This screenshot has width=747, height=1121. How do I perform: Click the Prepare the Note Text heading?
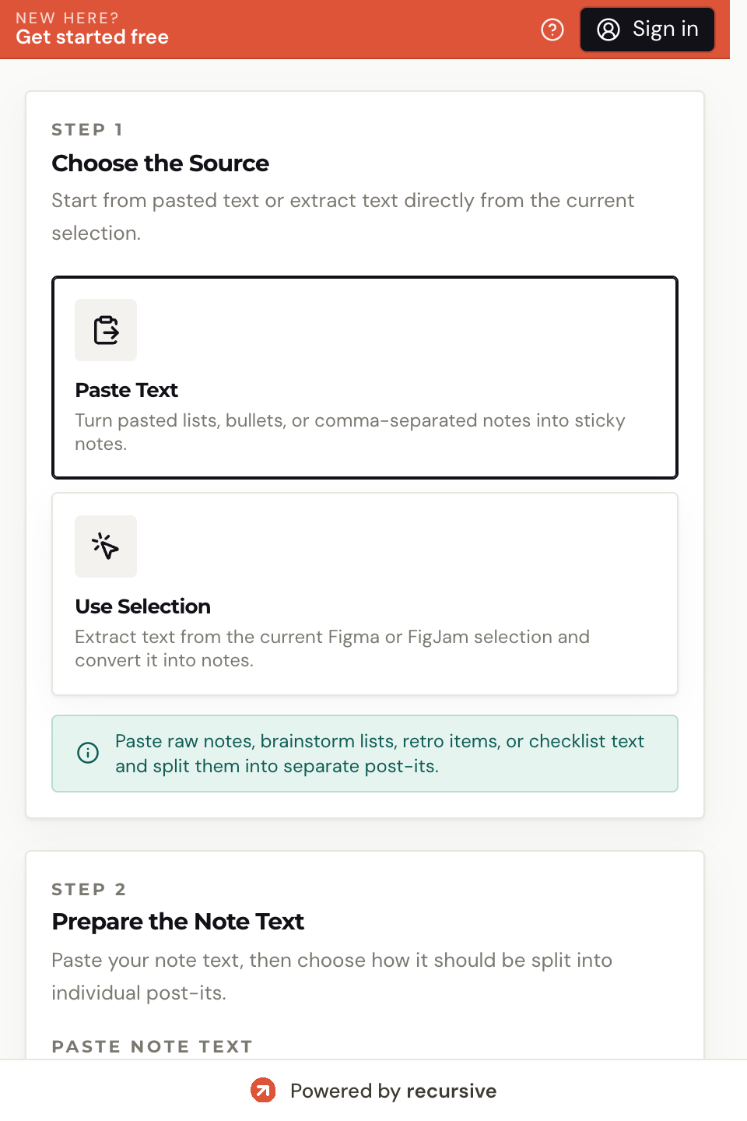click(178, 922)
